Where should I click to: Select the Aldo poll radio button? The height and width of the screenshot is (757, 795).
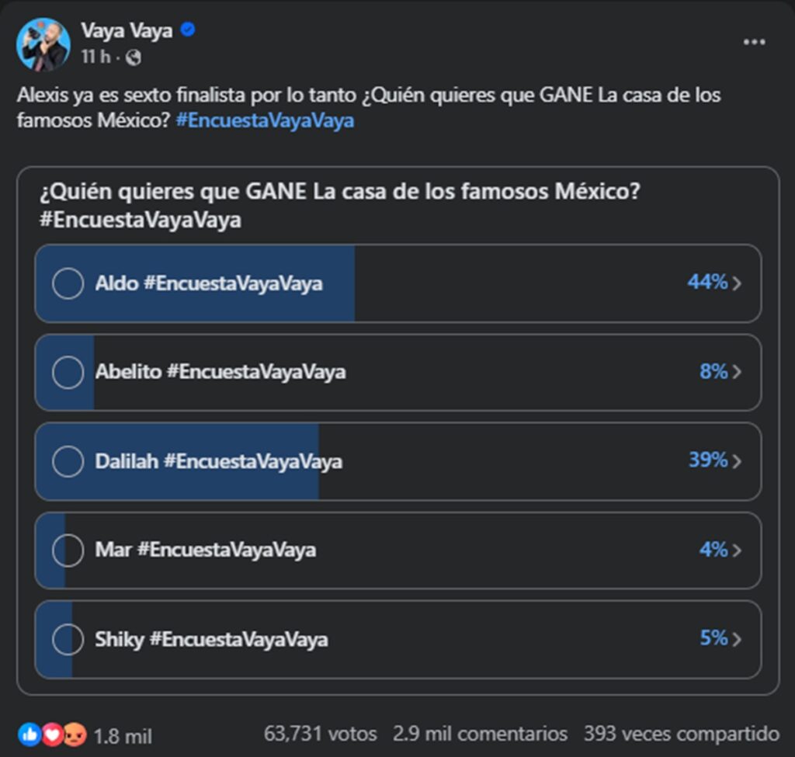click(x=68, y=283)
